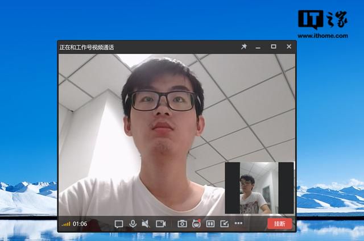This screenshot has width=364, height=241.
Task: Mute the microphone
Action: [x=133, y=223]
